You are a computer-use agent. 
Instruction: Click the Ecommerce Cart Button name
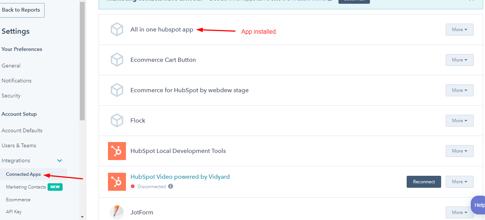point(163,60)
